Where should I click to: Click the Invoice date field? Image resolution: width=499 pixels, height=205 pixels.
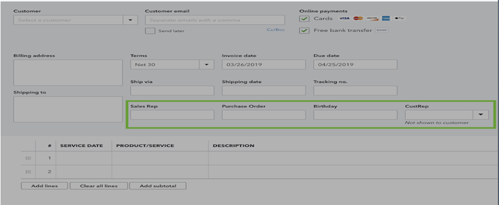click(264, 64)
